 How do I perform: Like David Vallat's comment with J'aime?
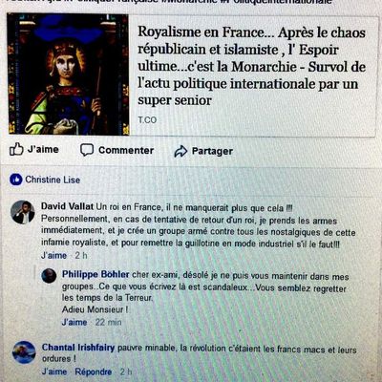click(x=53, y=255)
